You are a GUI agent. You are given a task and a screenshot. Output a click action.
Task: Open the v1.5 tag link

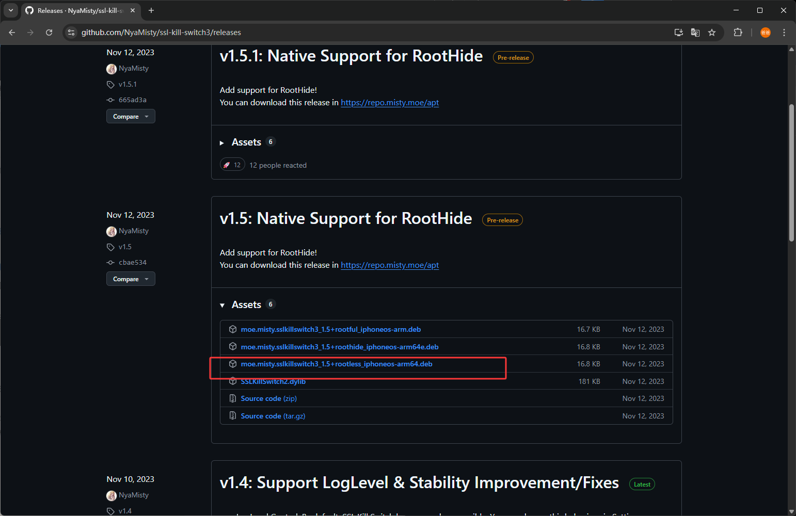point(125,247)
